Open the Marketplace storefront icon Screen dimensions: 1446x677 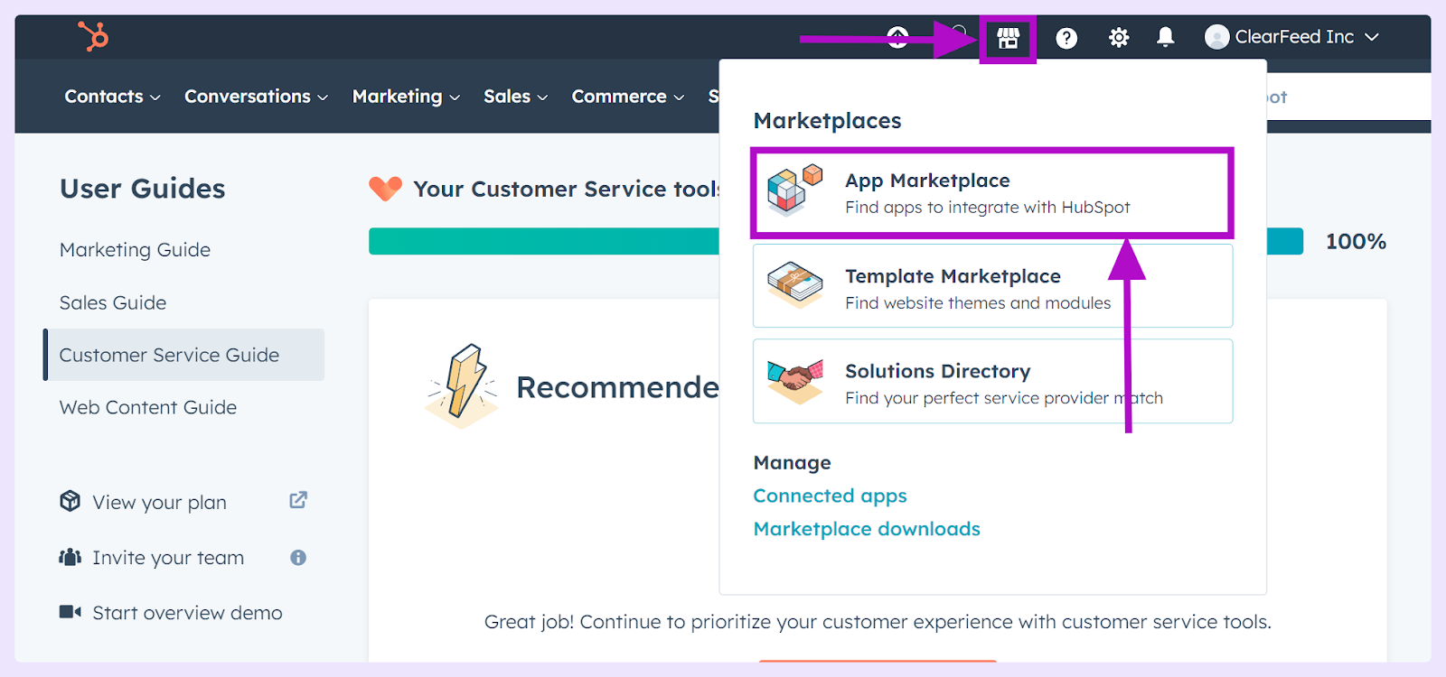coord(1008,38)
